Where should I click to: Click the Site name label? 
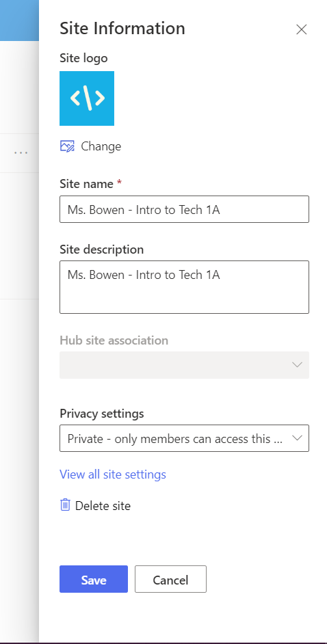point(87,184)
